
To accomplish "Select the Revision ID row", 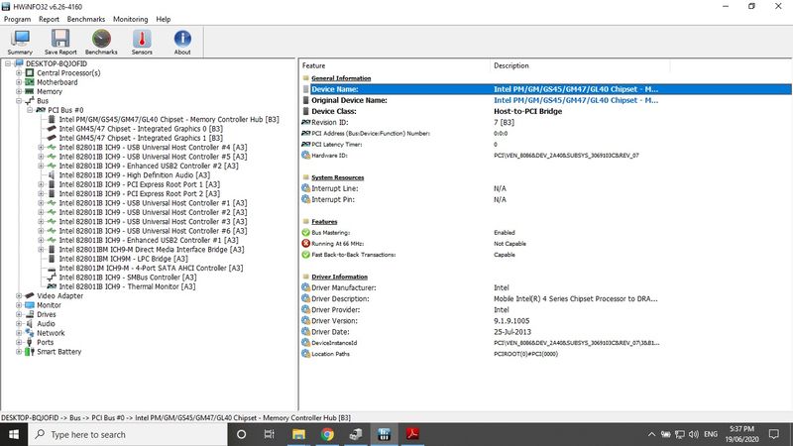I will point(546,122).
